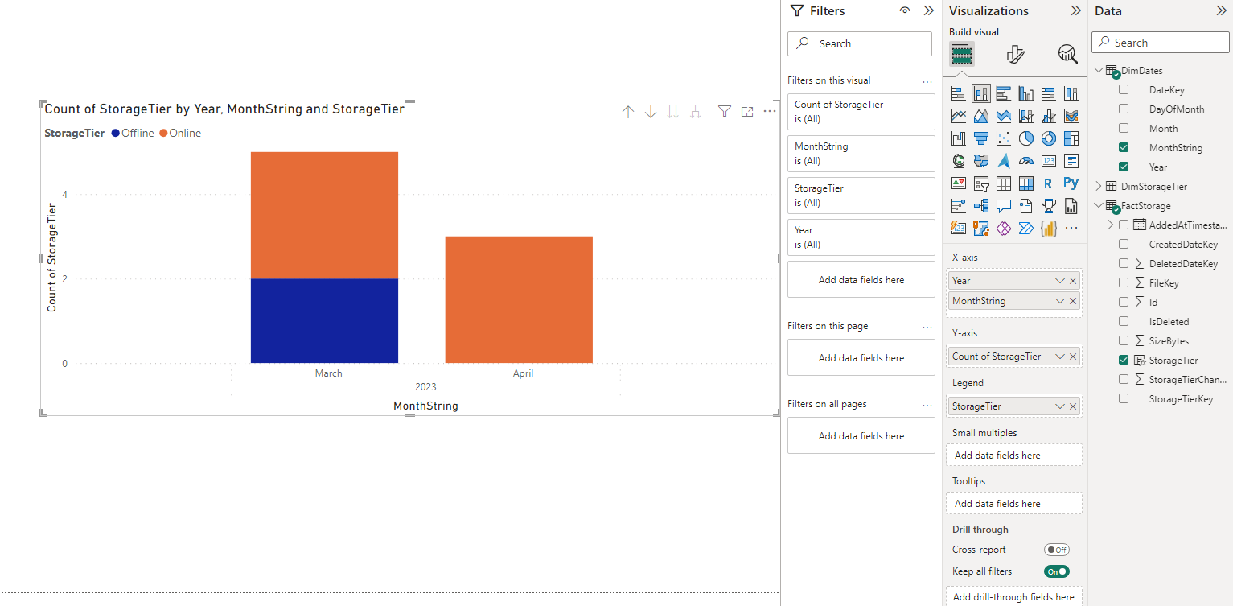Check the SizeBytes field checkbox

pyautogui.click(x=1124, y=340)
